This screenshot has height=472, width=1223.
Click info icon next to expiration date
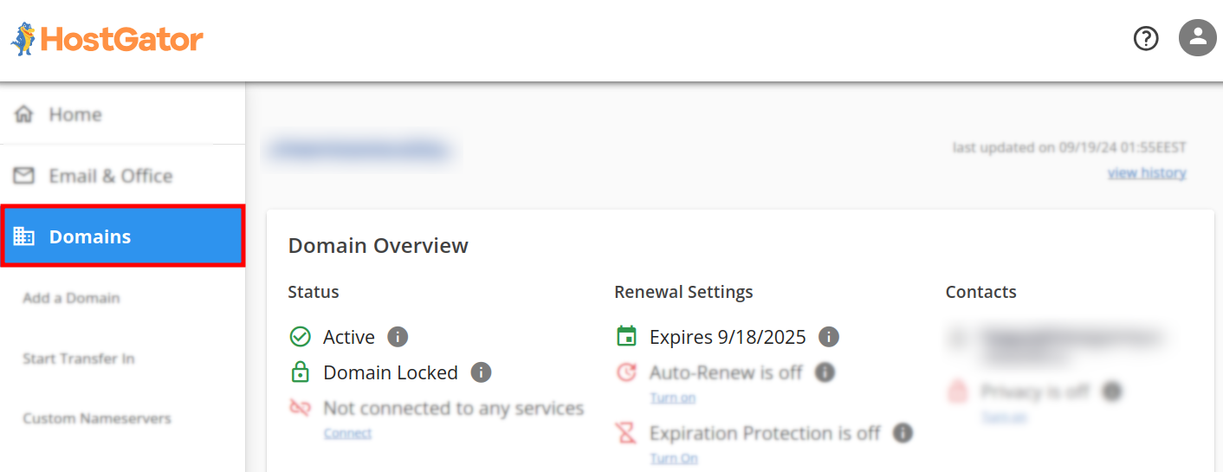(x=829, y=337)
